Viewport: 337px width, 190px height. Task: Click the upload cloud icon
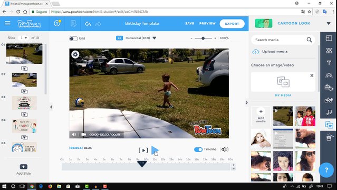pyautogui.click(x=256, y=52)
